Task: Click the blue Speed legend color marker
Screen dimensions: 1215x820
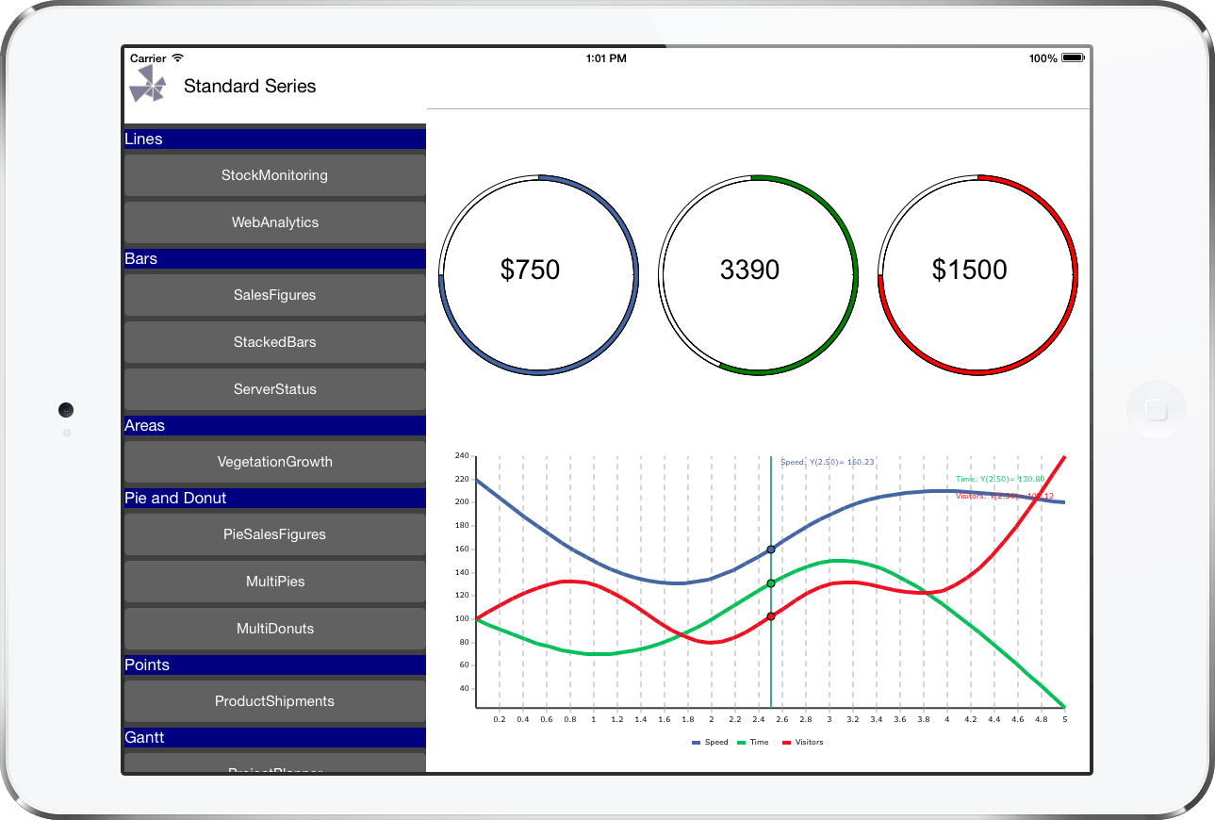Action: click(696, 742)
